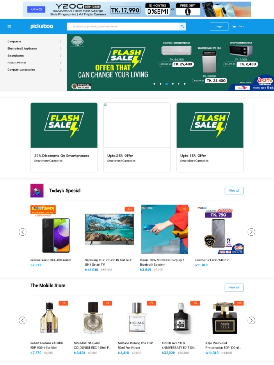Select the last banner carousel dot
The width and height of the screenshot is (274, 365).
pos(185,84)
